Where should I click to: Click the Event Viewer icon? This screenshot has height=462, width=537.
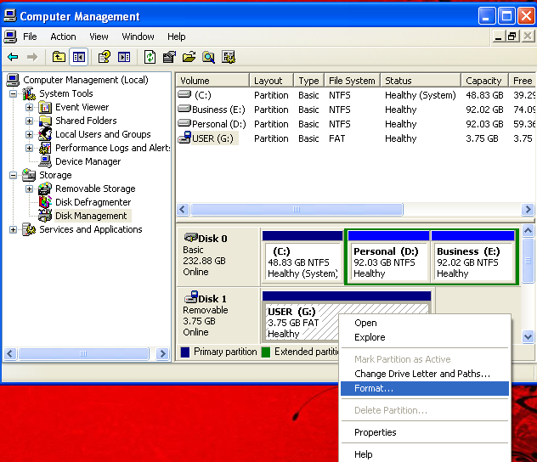(x=45, y=108)
